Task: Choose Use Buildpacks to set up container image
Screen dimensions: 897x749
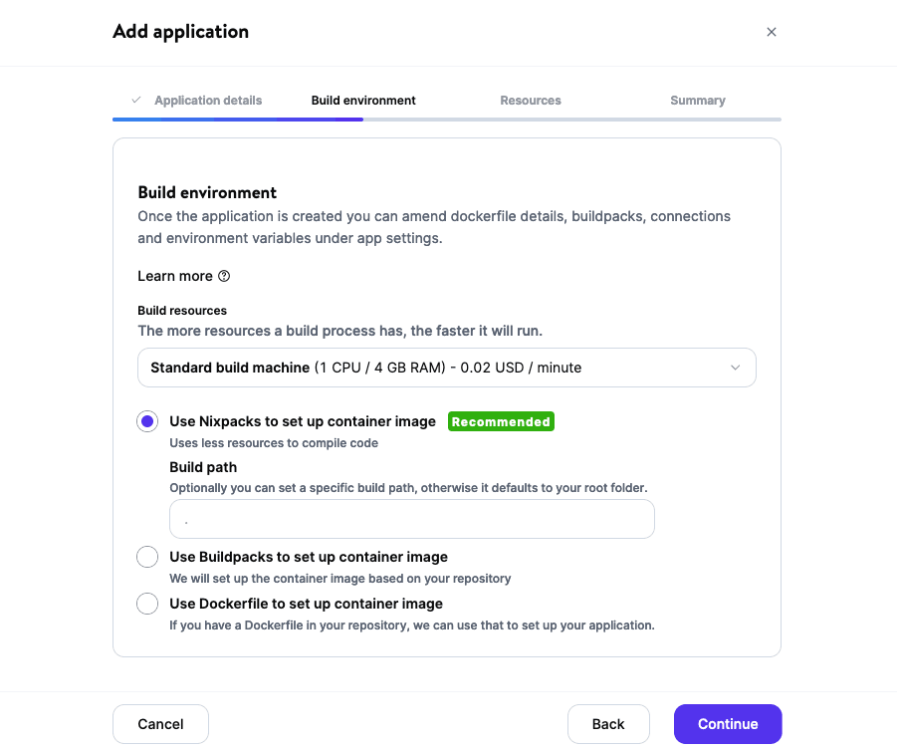Action: point(147,557)
